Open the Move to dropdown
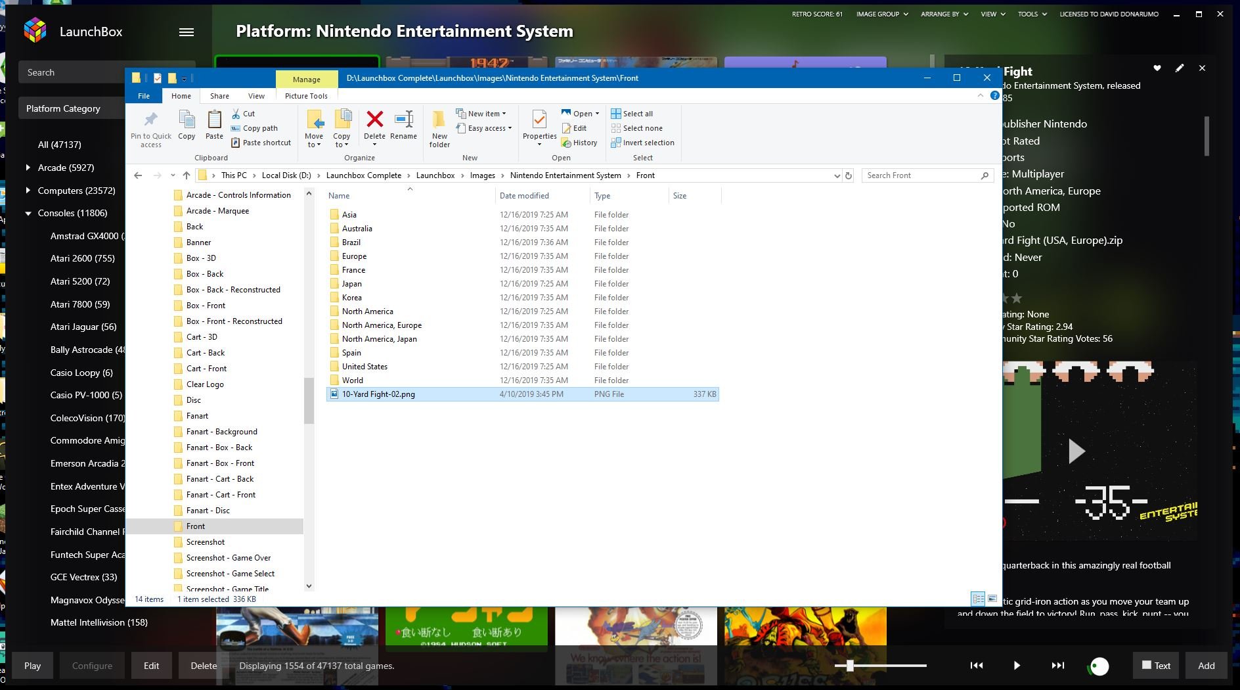1240x690 pixels. coord(314,129)
